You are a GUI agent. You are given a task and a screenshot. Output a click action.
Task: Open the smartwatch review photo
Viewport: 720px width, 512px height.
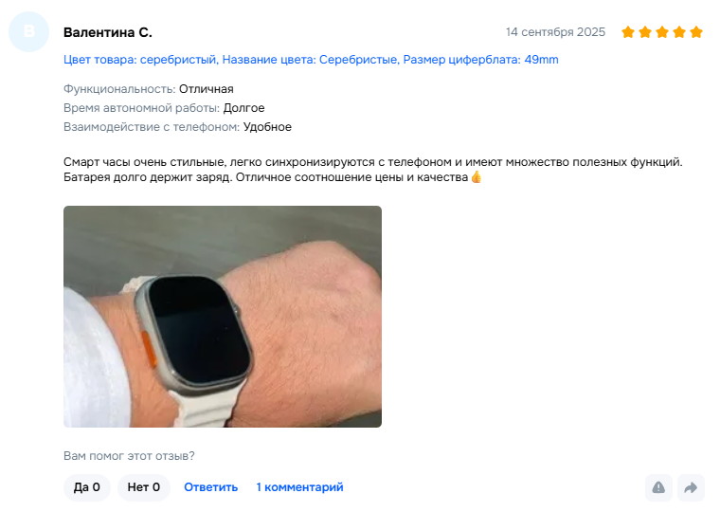click(x=223, y=317)
